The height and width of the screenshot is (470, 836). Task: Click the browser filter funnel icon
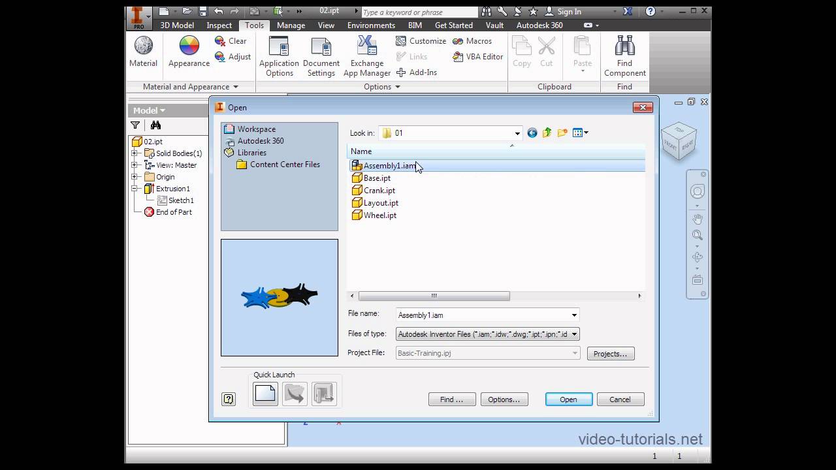[x=135, y=125]
